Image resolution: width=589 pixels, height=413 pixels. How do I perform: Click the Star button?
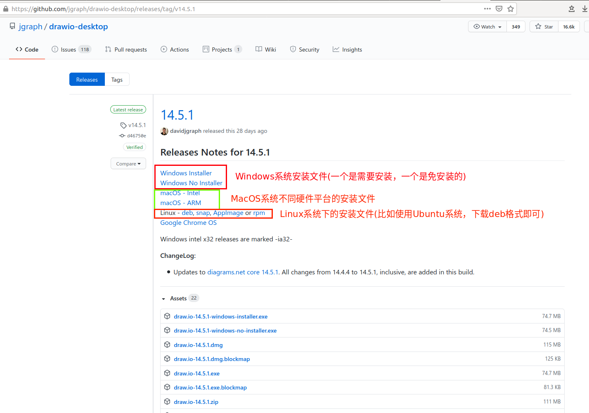click(x=544, y=26)
